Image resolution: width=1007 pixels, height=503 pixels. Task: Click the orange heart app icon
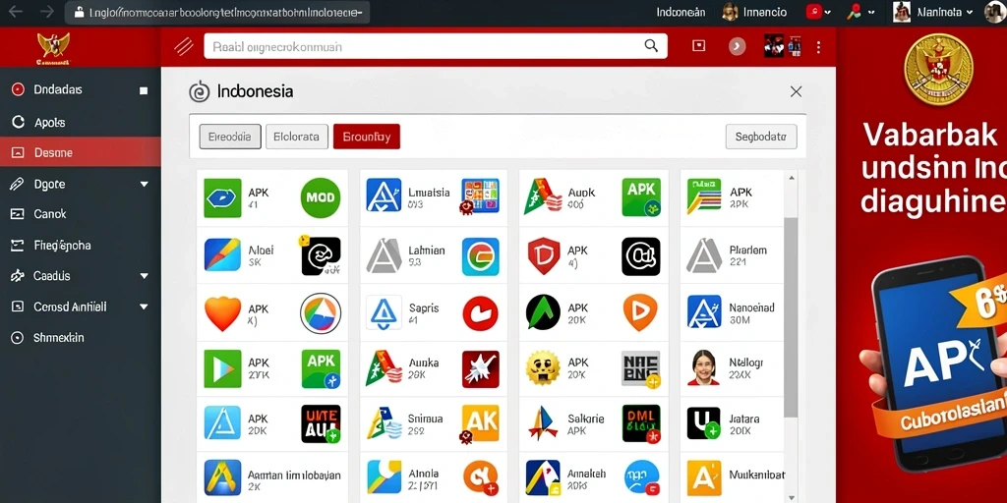tap(222, 313)
